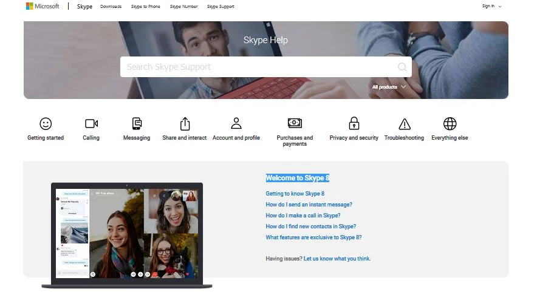Image resolution: width=537 pixels, height=300 pixels.
Task: Click the Troubleshooting warning triangle icon
Action: click(x=405, y=124)
